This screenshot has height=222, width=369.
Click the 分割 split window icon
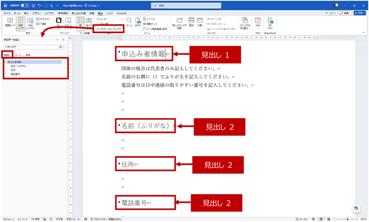click(200, 22)
